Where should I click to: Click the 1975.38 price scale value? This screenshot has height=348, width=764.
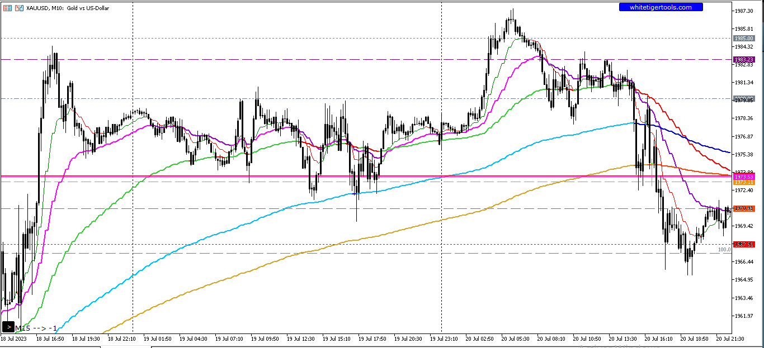744,154
